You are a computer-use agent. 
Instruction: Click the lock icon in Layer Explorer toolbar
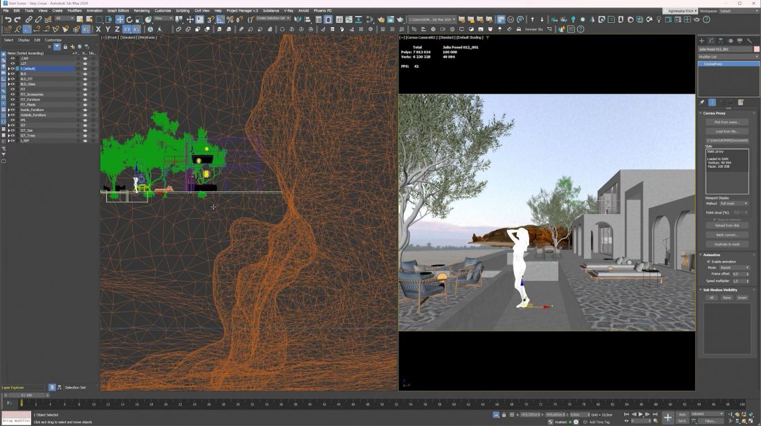coord(65,46)
